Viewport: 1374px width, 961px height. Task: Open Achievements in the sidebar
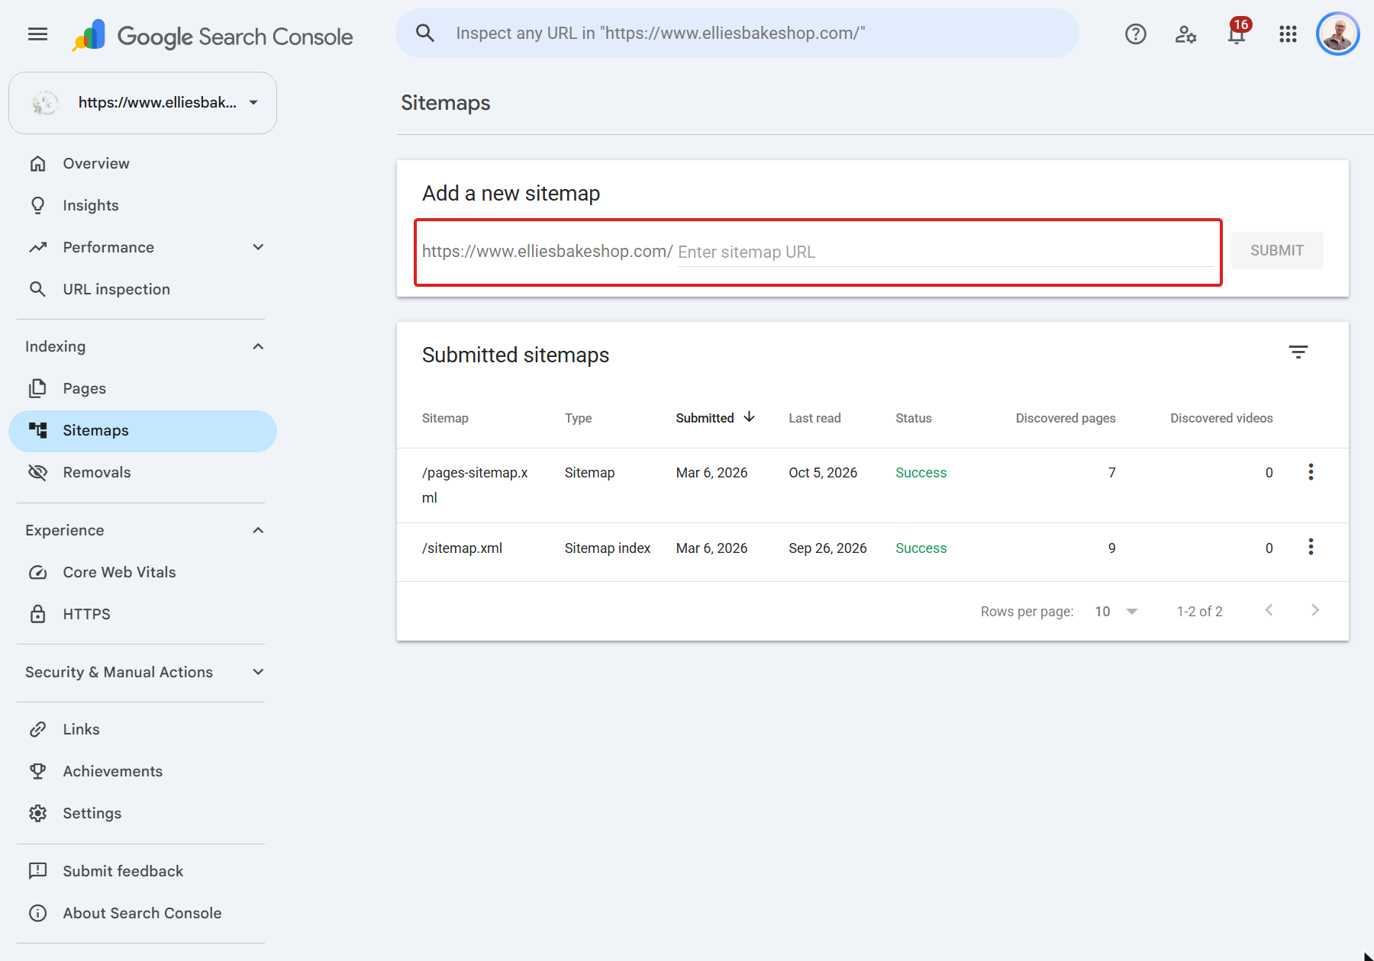pyautogui.click(x=143, y=771)
